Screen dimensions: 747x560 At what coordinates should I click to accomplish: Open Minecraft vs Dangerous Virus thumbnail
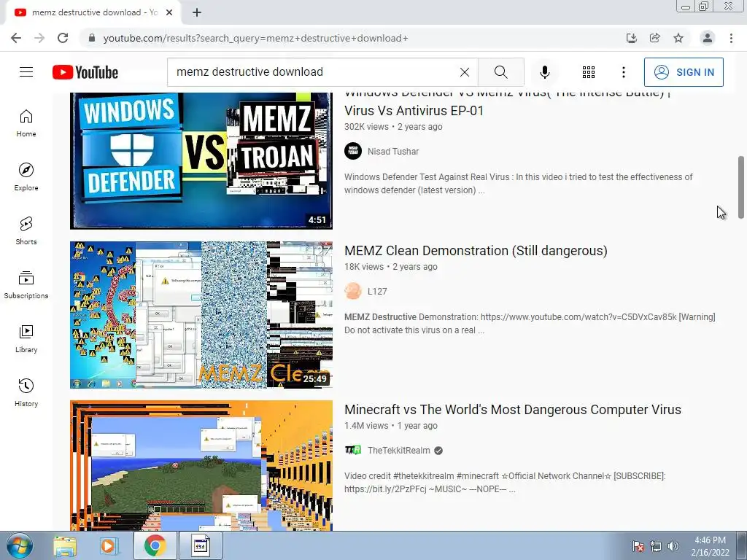tap(201, 465)
